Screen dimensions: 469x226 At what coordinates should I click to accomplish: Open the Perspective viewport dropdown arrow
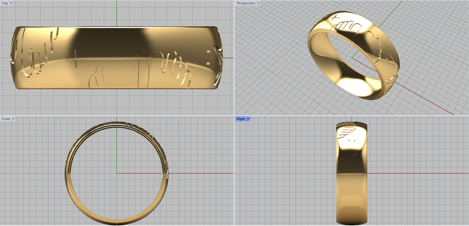pos(259,3)
